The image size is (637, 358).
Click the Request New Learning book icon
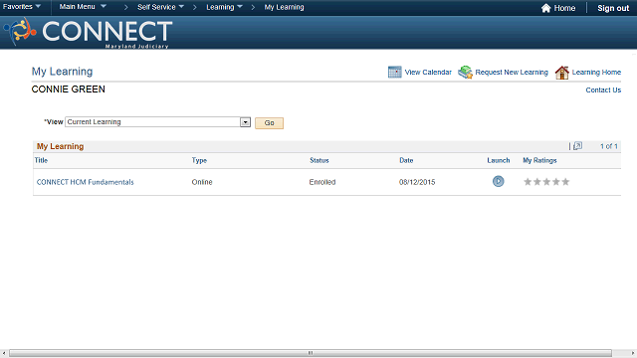465,72
